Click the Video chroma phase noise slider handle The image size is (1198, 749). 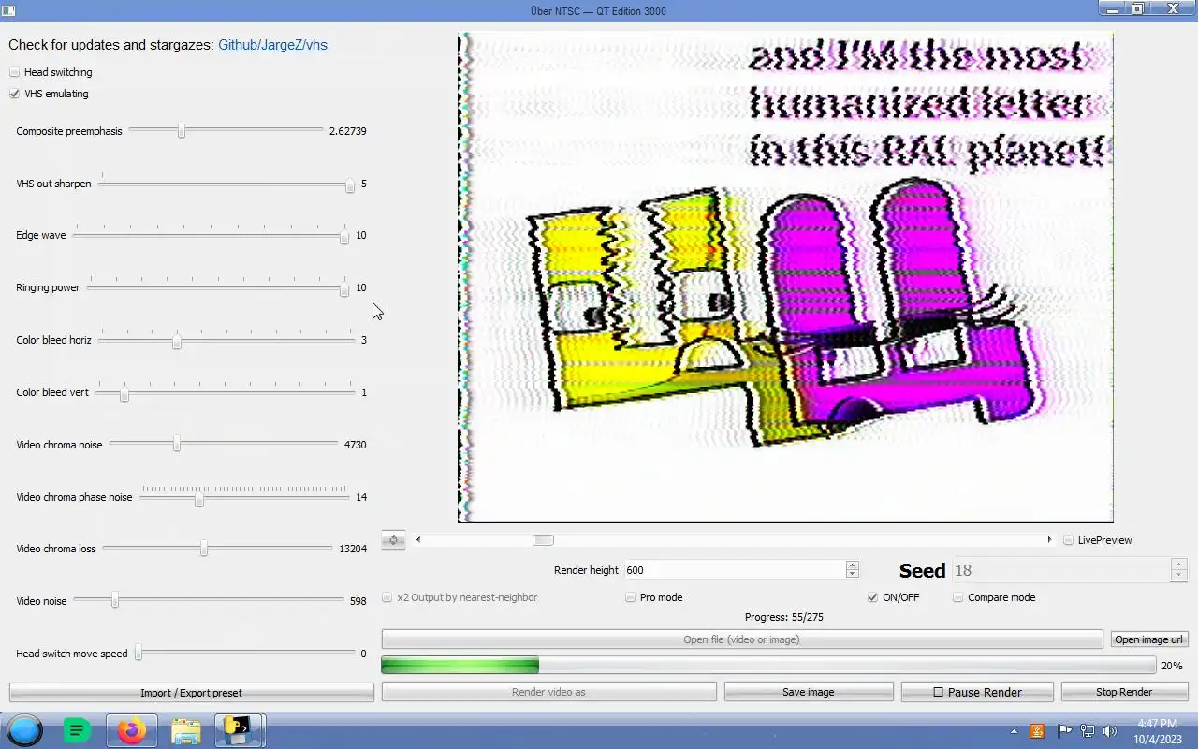199,498
